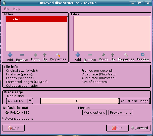Viewport: 153px width, 136px height.
Task: Select Title 1 in Titles list
Action: 37,19
